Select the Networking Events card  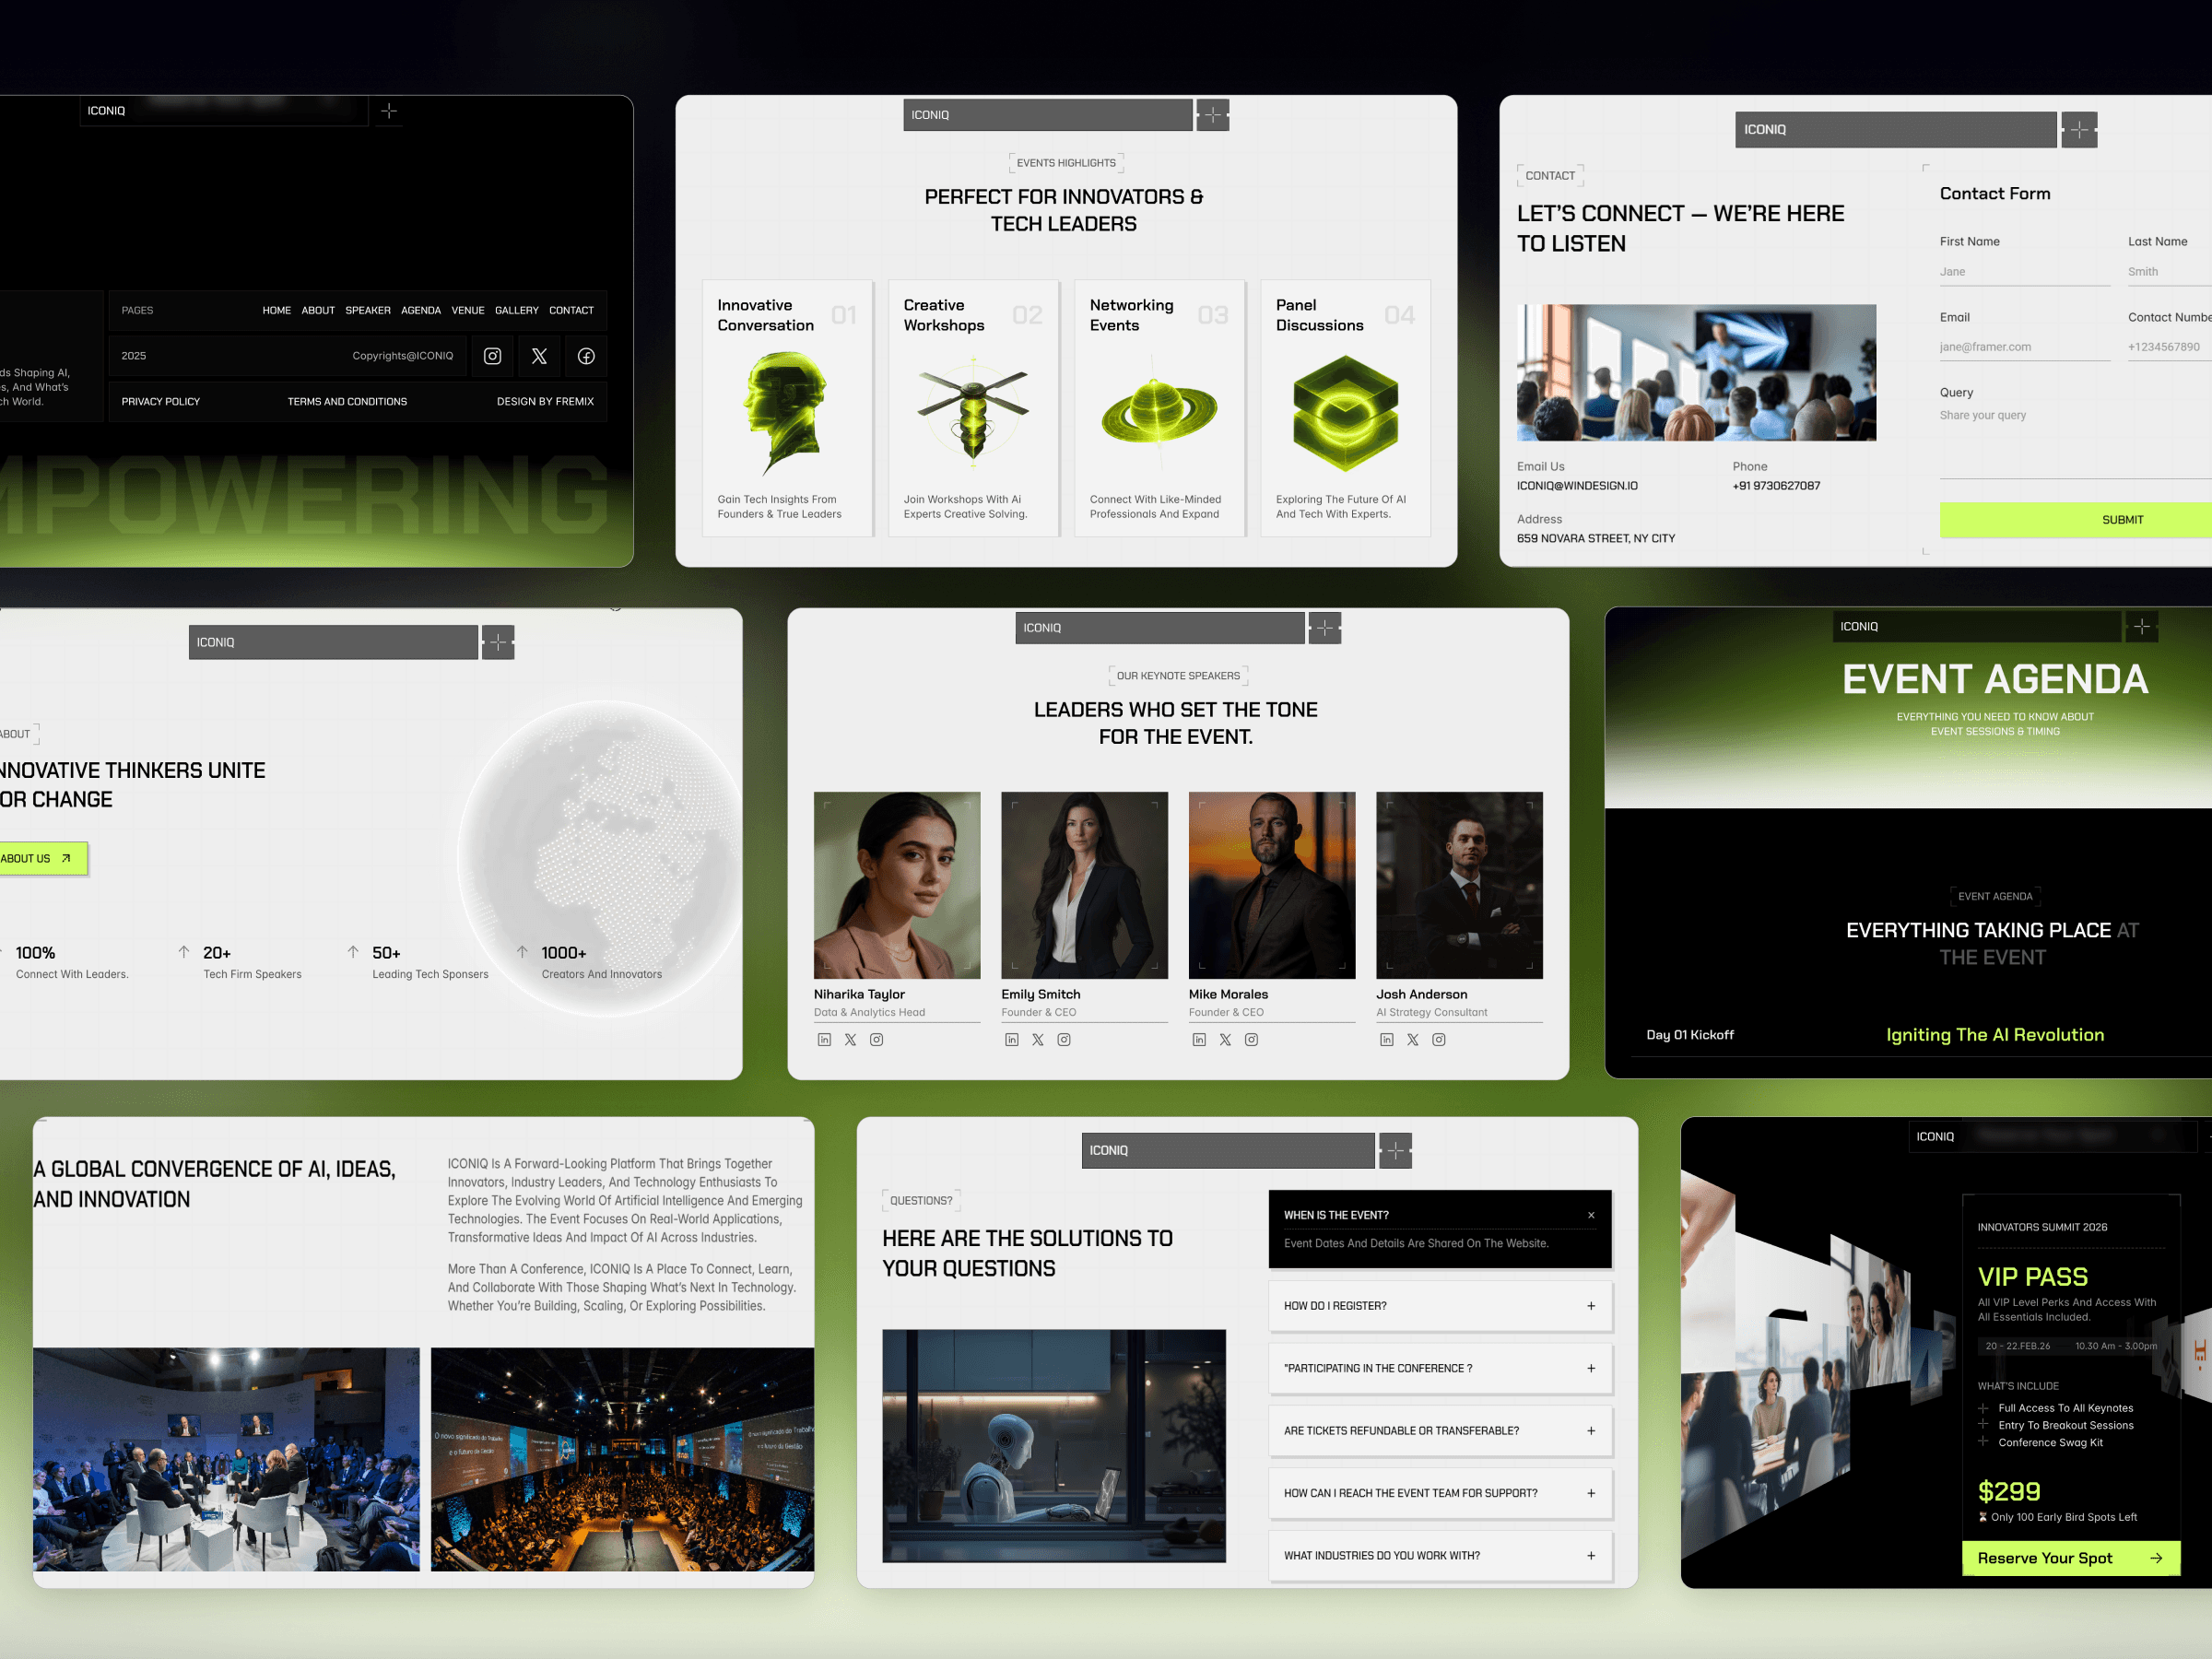(x=1159, y=408)
